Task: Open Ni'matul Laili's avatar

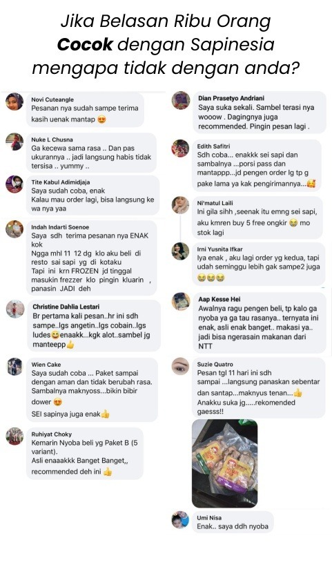Action: (x=180, y=205)
